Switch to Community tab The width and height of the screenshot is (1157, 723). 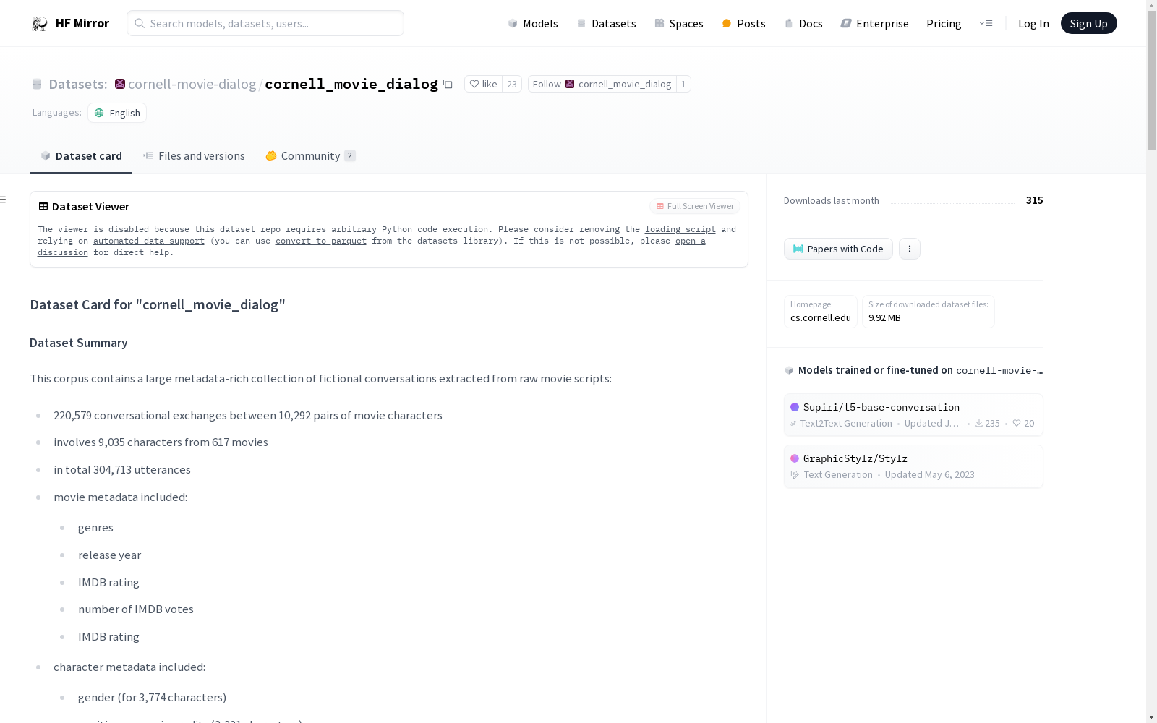[310, 156]
